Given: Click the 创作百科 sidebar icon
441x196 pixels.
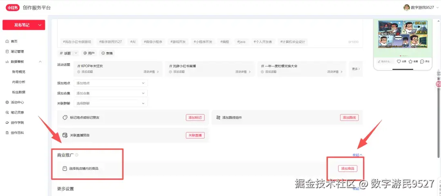Looking at the screenshot, I should coord(7,132).
